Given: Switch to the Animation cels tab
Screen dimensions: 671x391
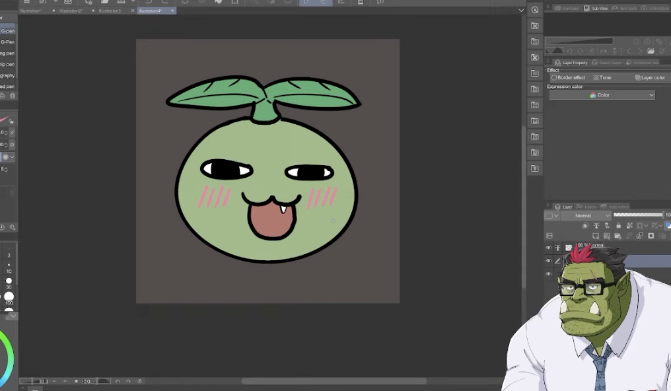Looking at the screenshot, I should click(x=643, y=63).
